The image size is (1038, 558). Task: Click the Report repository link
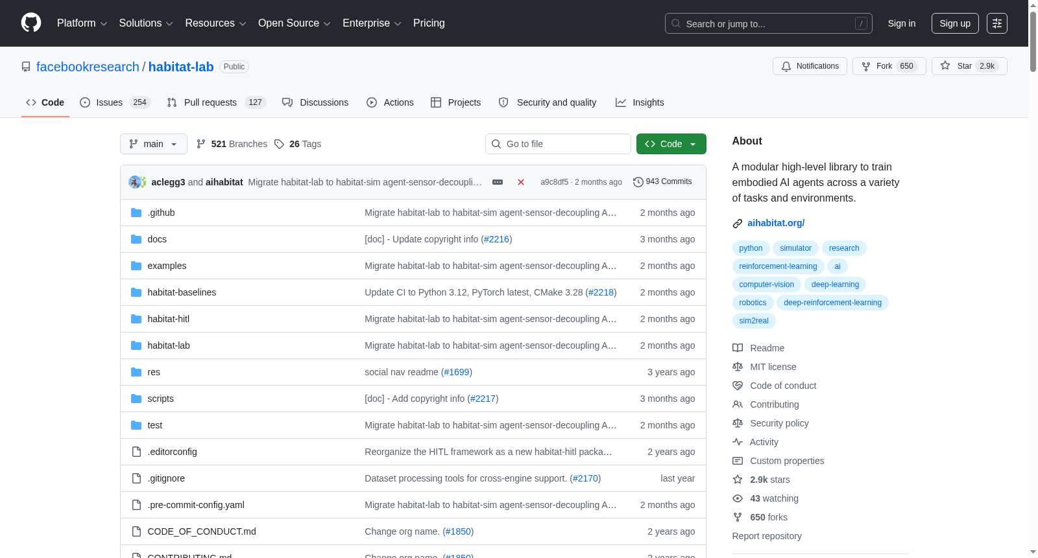pos(767,536)
